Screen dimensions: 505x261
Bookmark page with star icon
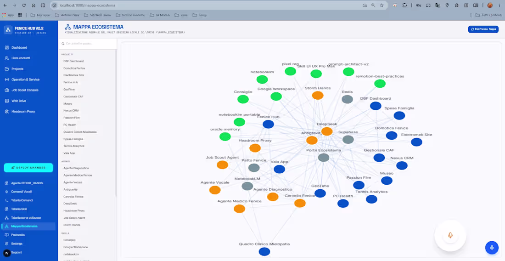pos(382,5)
